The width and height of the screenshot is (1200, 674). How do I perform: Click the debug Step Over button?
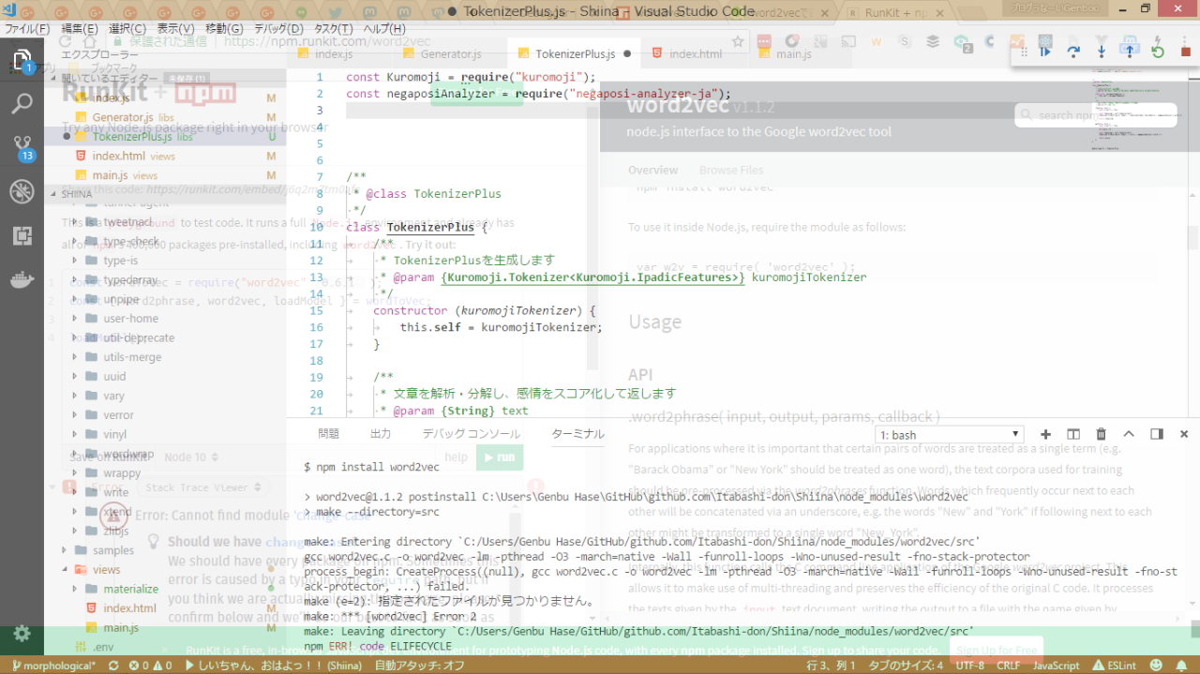(x=1073, y=52)
